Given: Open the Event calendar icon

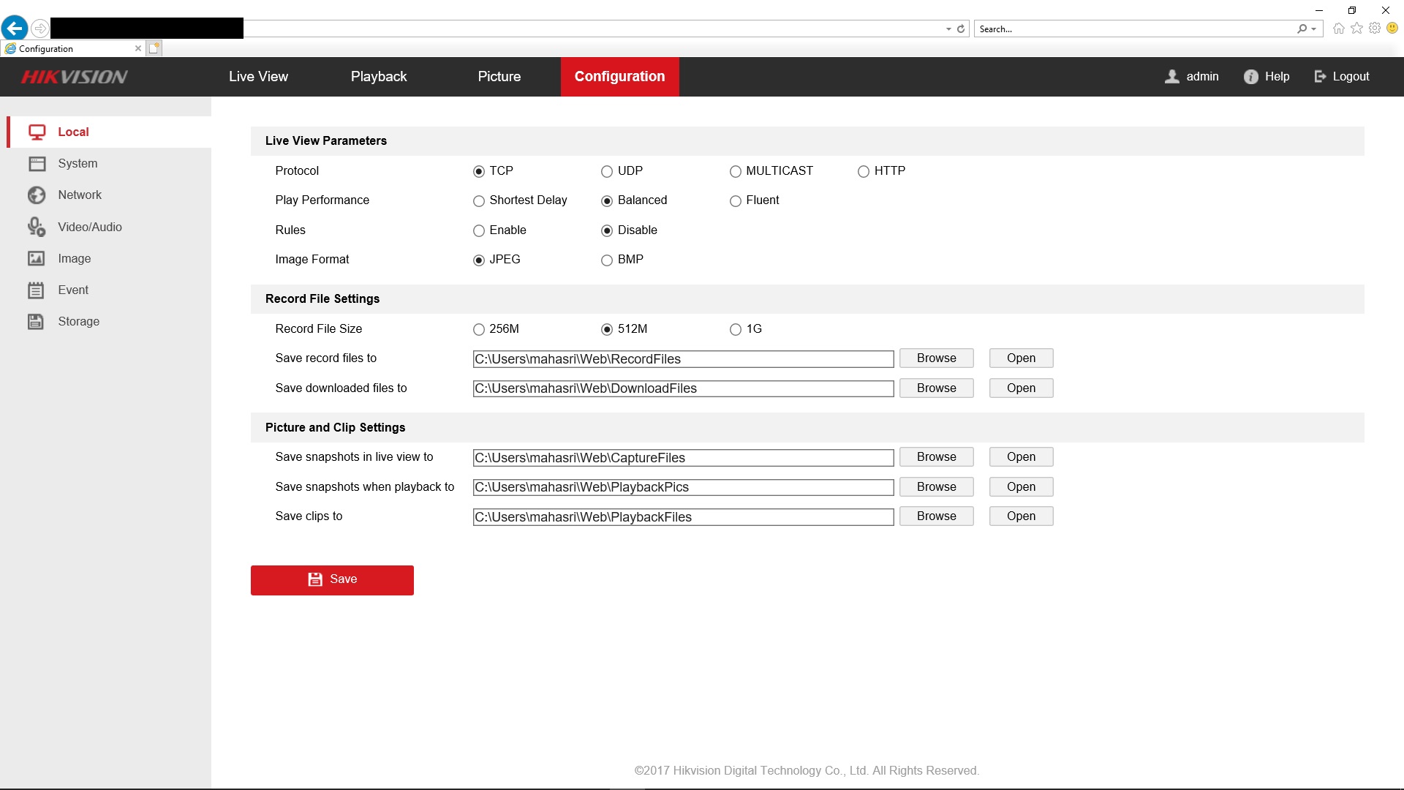Looking at the screenshot, I should pos(37,290).
